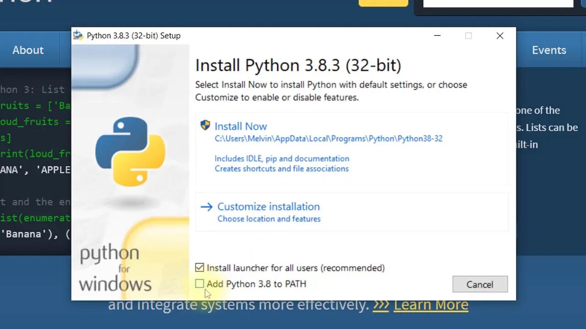586x329 pixels.
Task: Minimize the Python Setup window
Action: (437, 36)
